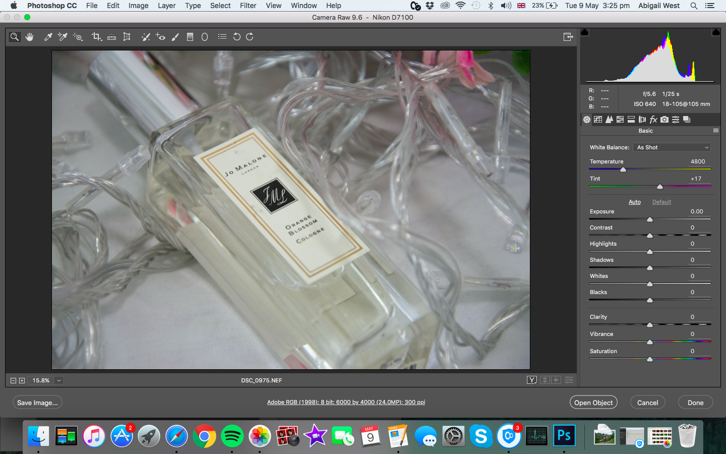Click the Photoshop icon in the Dock
The width and height of the screenshot is (726, 454).
(x=564, y=436)
